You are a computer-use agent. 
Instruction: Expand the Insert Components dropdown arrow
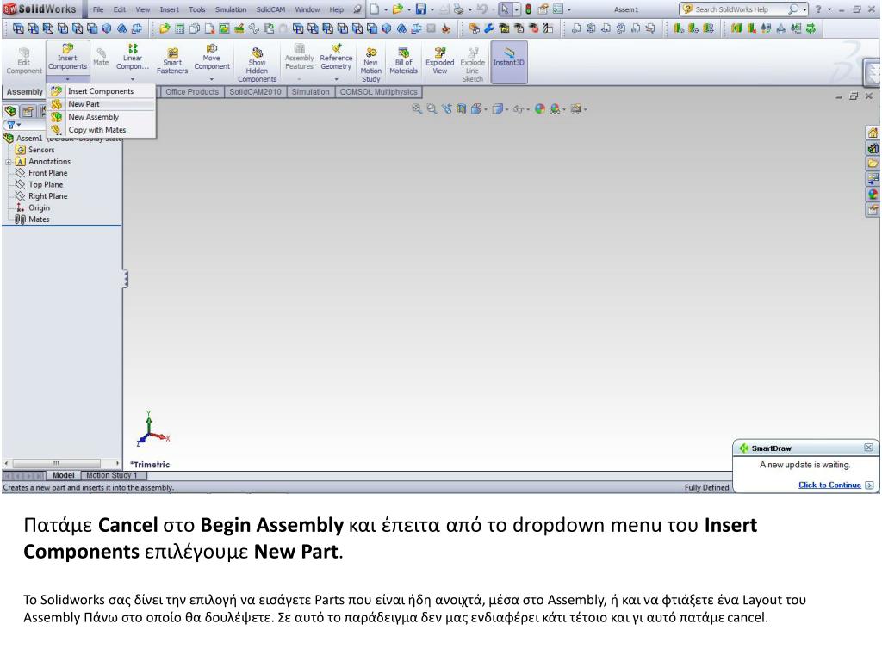click(67, 79)
